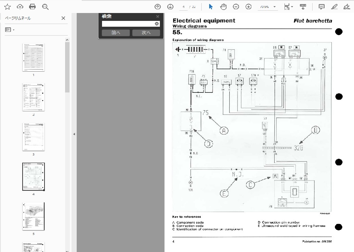The width and height of the screenshot is (354, 252).
Task: Expand the fit-page options arrow
Action: [292, 7]
